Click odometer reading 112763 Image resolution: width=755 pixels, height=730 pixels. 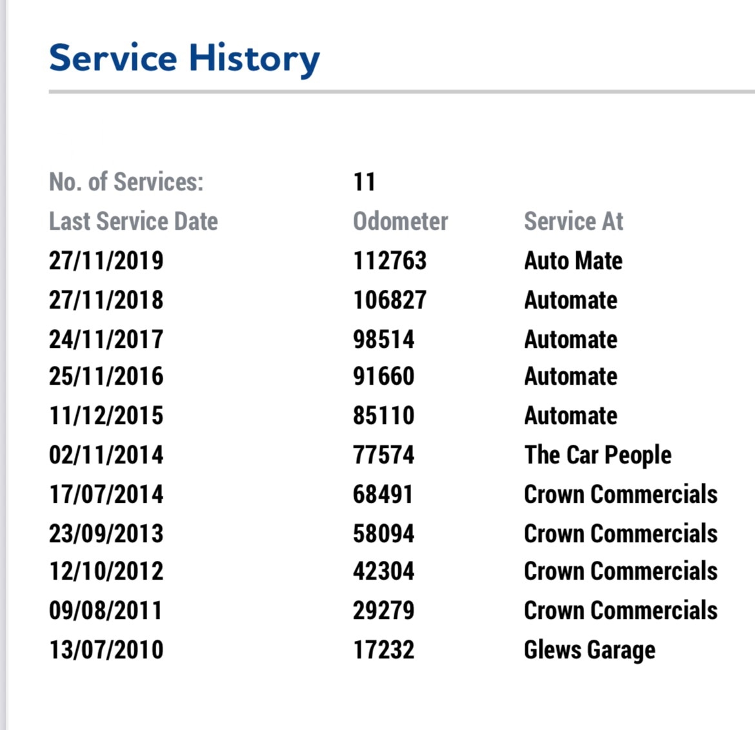390,261
